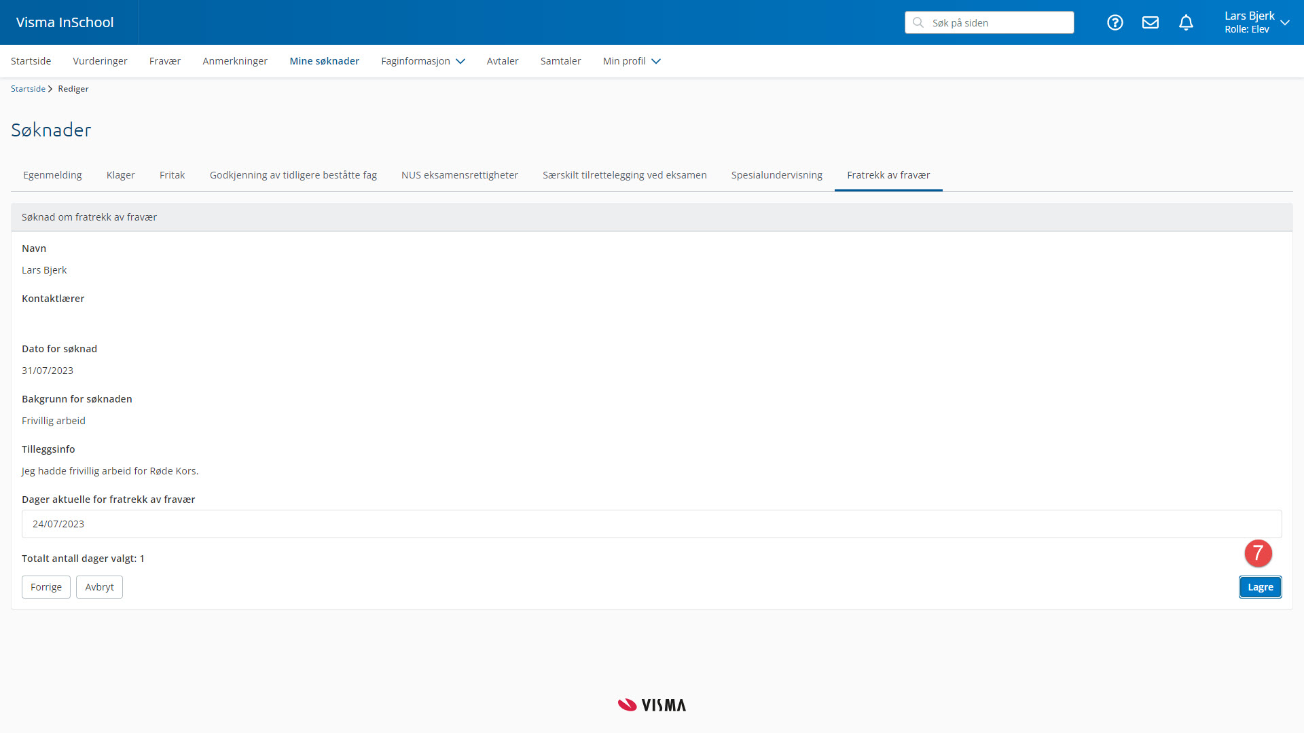Viewport: 1304px width, 733px height.
Task: Go to Fravær in navigation
Action: (164, 61)
